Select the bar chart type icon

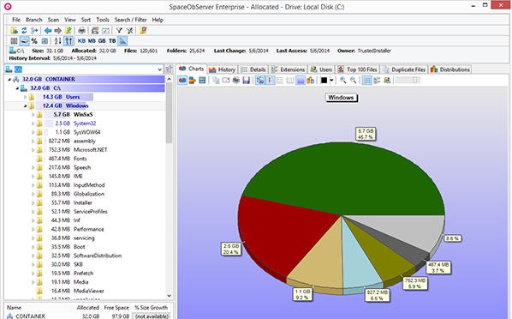pyautogui.click(x=192, y=80)
